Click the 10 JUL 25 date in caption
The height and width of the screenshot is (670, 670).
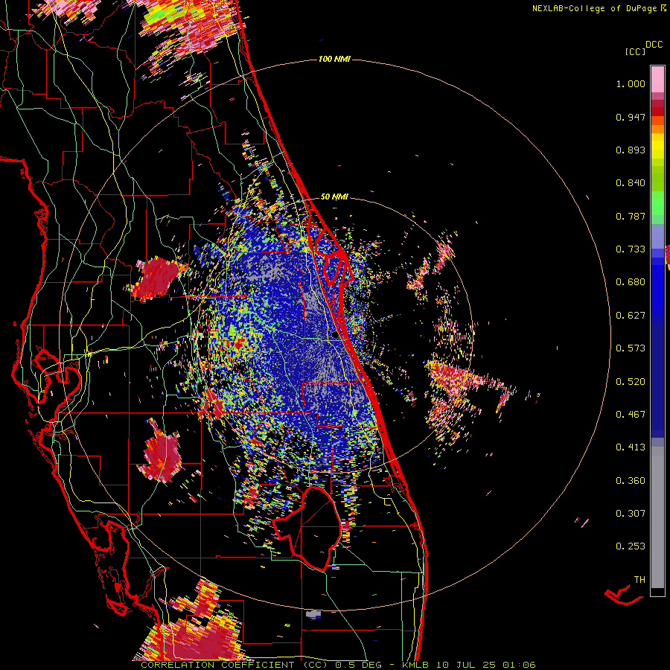pos(467,665)
